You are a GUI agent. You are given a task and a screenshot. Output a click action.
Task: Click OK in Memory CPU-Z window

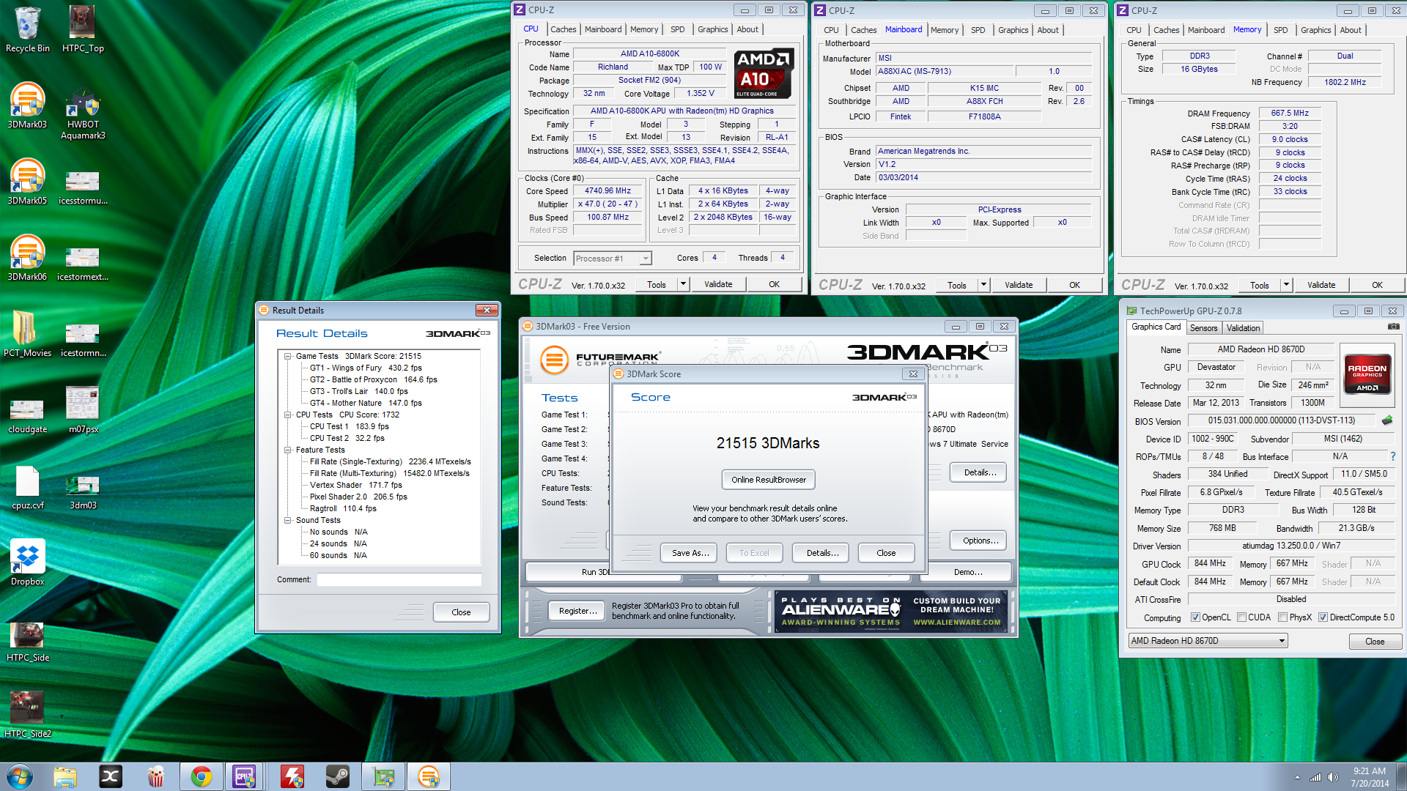tap(1377, 285)
